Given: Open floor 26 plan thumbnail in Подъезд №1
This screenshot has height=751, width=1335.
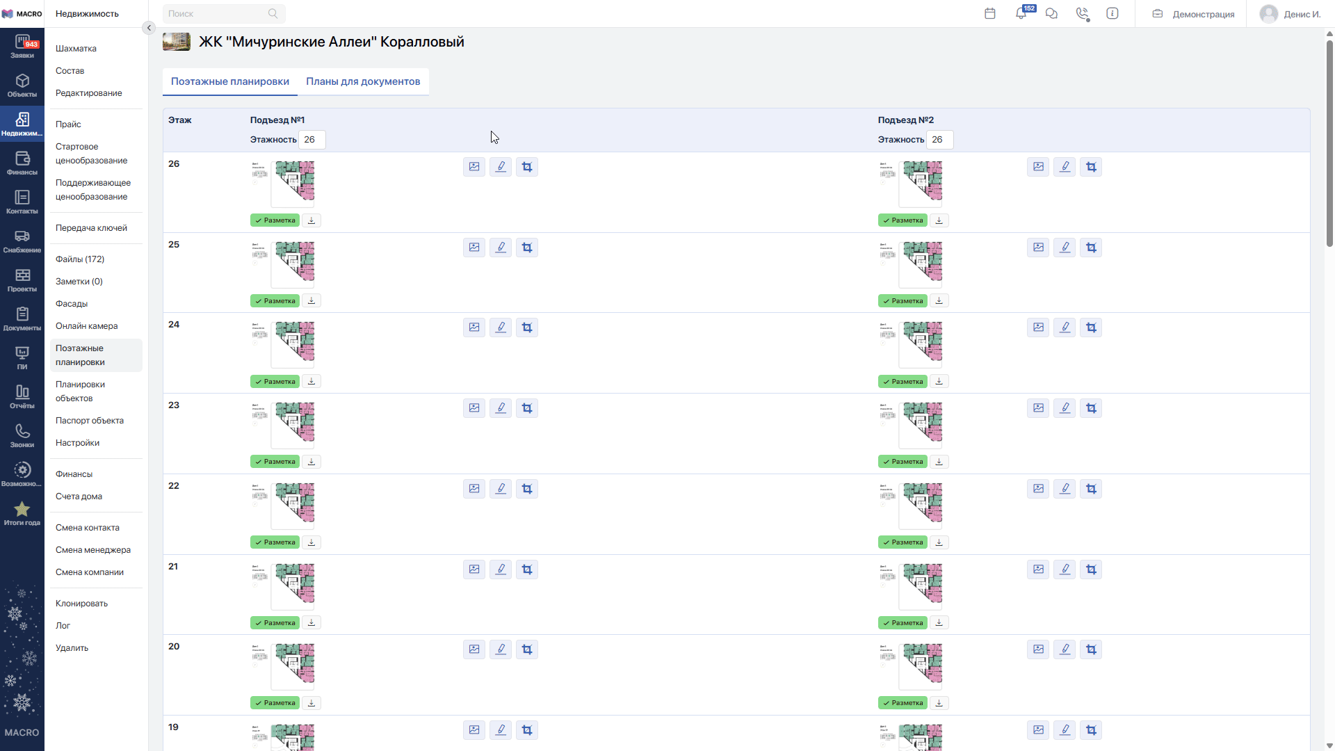Looking at the screenshot, I should 293,183.
